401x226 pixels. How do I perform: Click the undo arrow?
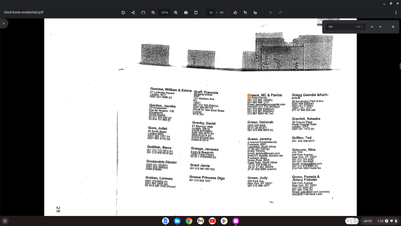[x=270, y=12]
